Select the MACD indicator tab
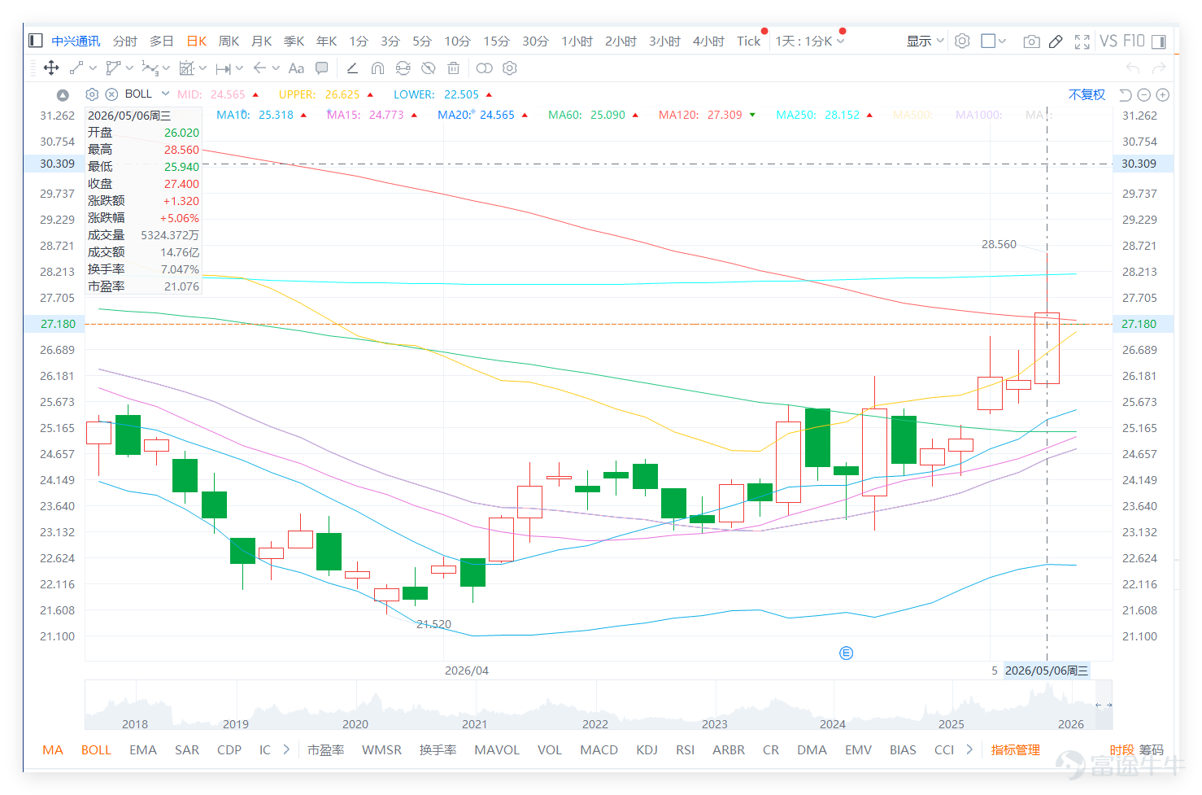Image resolution: width=1202 pixels, height=795 pixels. pos(599,749)
